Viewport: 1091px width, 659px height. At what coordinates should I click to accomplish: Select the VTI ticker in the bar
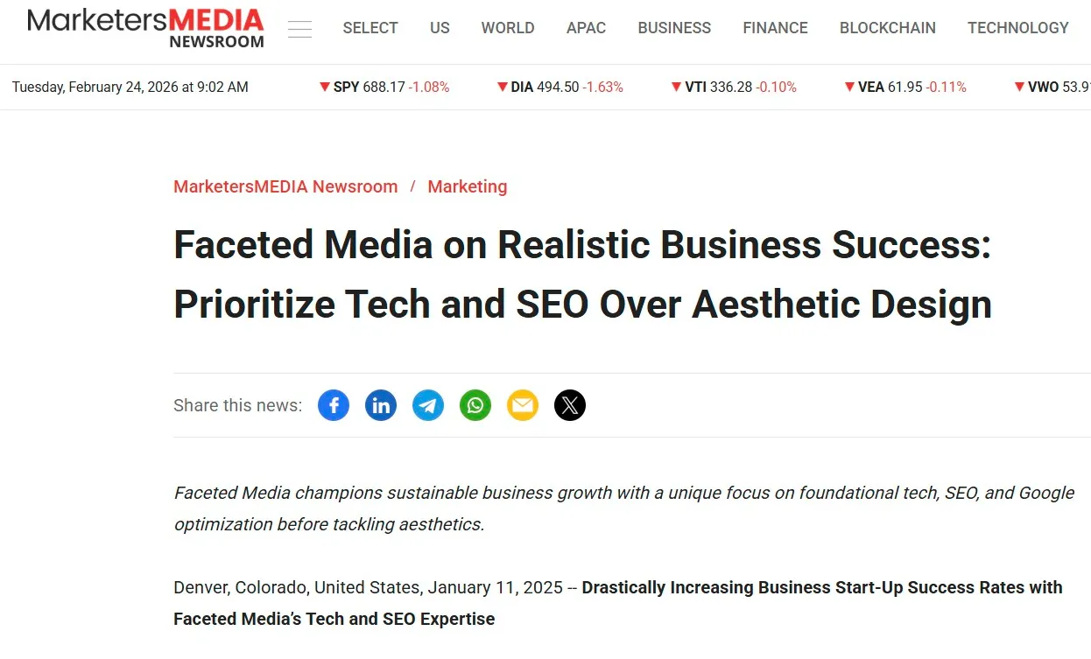(734, 88)
